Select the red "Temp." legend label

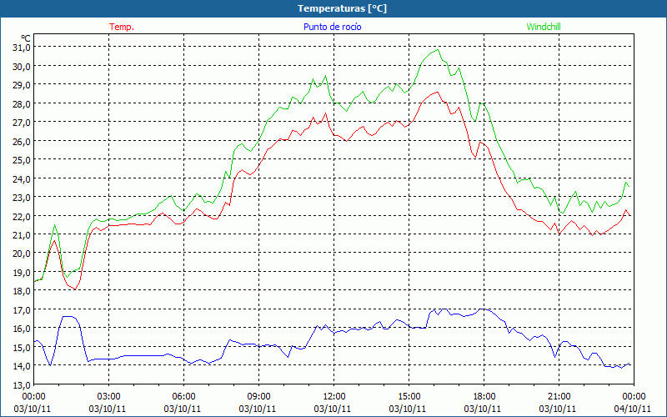[122, 27]
